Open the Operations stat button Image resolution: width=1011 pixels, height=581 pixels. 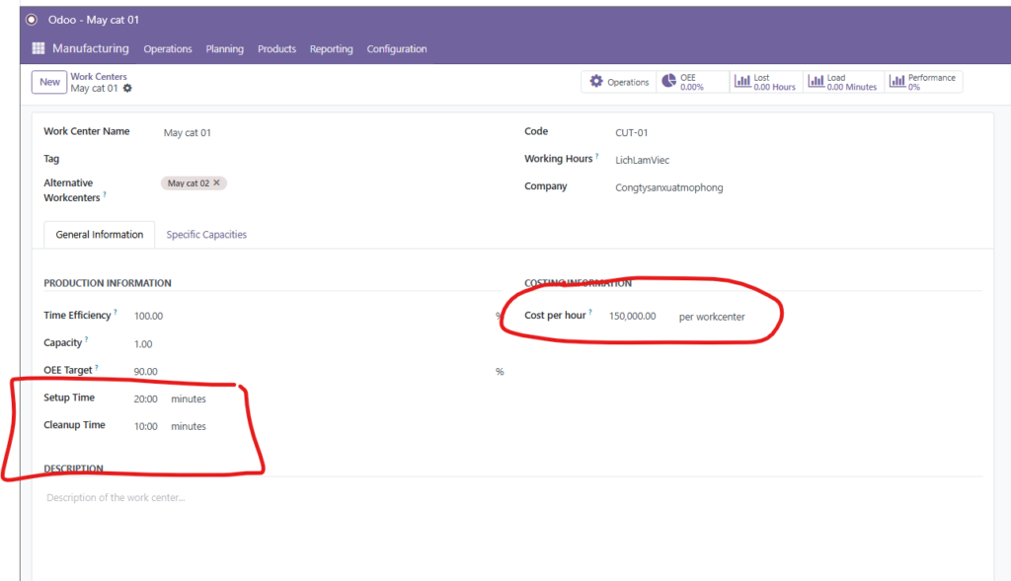[619, 82]
